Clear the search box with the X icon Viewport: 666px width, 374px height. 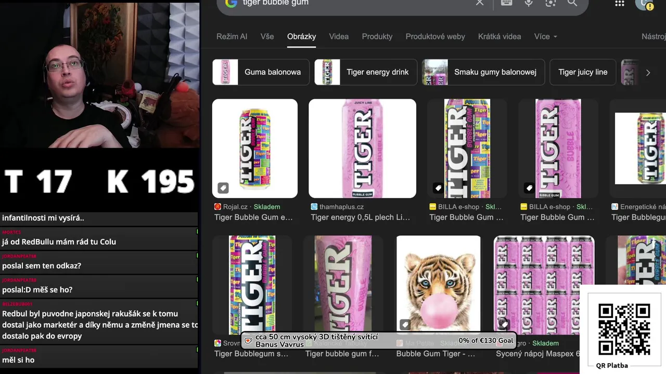point(480,3)
